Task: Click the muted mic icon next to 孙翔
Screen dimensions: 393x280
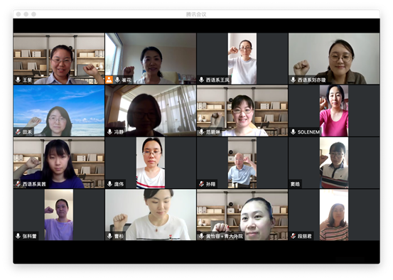Action: [201, 184]
